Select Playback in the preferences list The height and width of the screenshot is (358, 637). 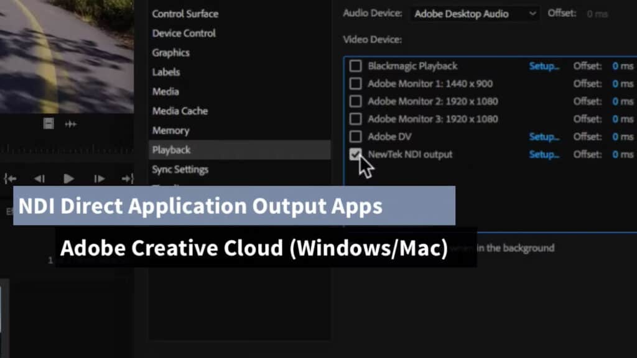pyautogui.click(x=171, y=150)
